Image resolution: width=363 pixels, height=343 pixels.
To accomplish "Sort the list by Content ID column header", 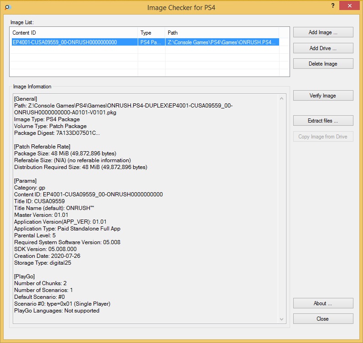I will click(x=74, y=33).
